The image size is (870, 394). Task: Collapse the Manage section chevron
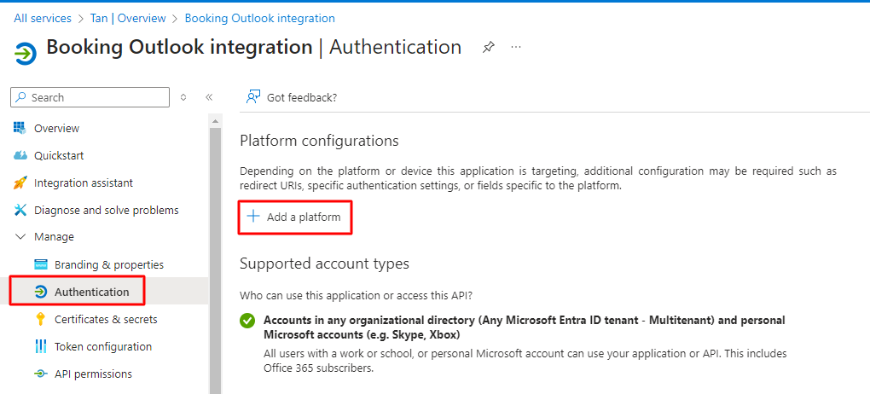coord(20,237)
